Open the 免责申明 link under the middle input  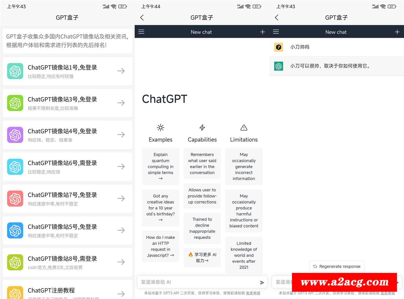tap(253, 293)
